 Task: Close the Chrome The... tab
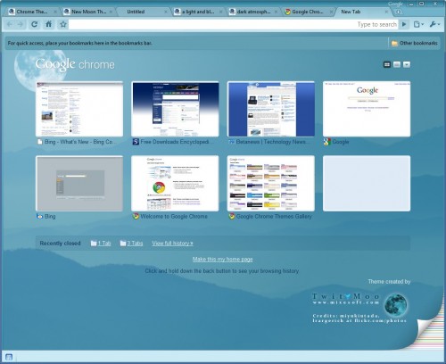(55, 12)
